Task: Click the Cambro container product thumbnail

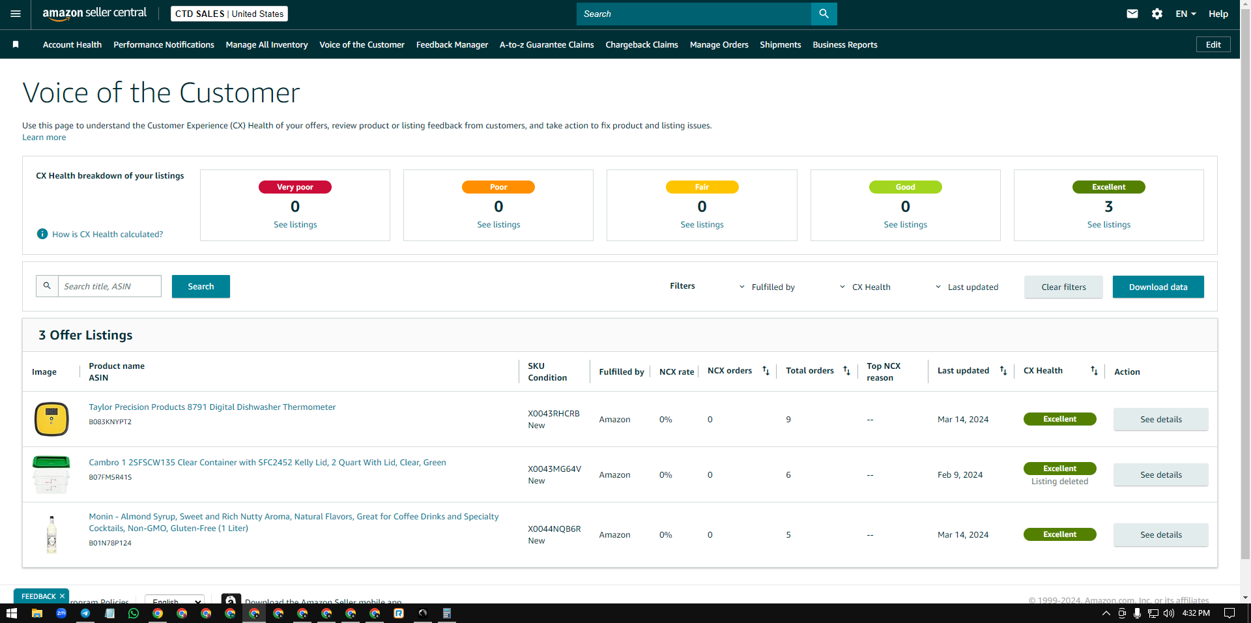Action: click(x=51, y=474)
